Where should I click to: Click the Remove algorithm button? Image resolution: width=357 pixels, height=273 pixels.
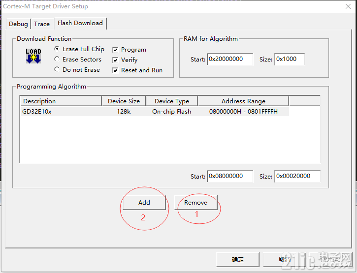pyautogui.click(x=196, y=203)
